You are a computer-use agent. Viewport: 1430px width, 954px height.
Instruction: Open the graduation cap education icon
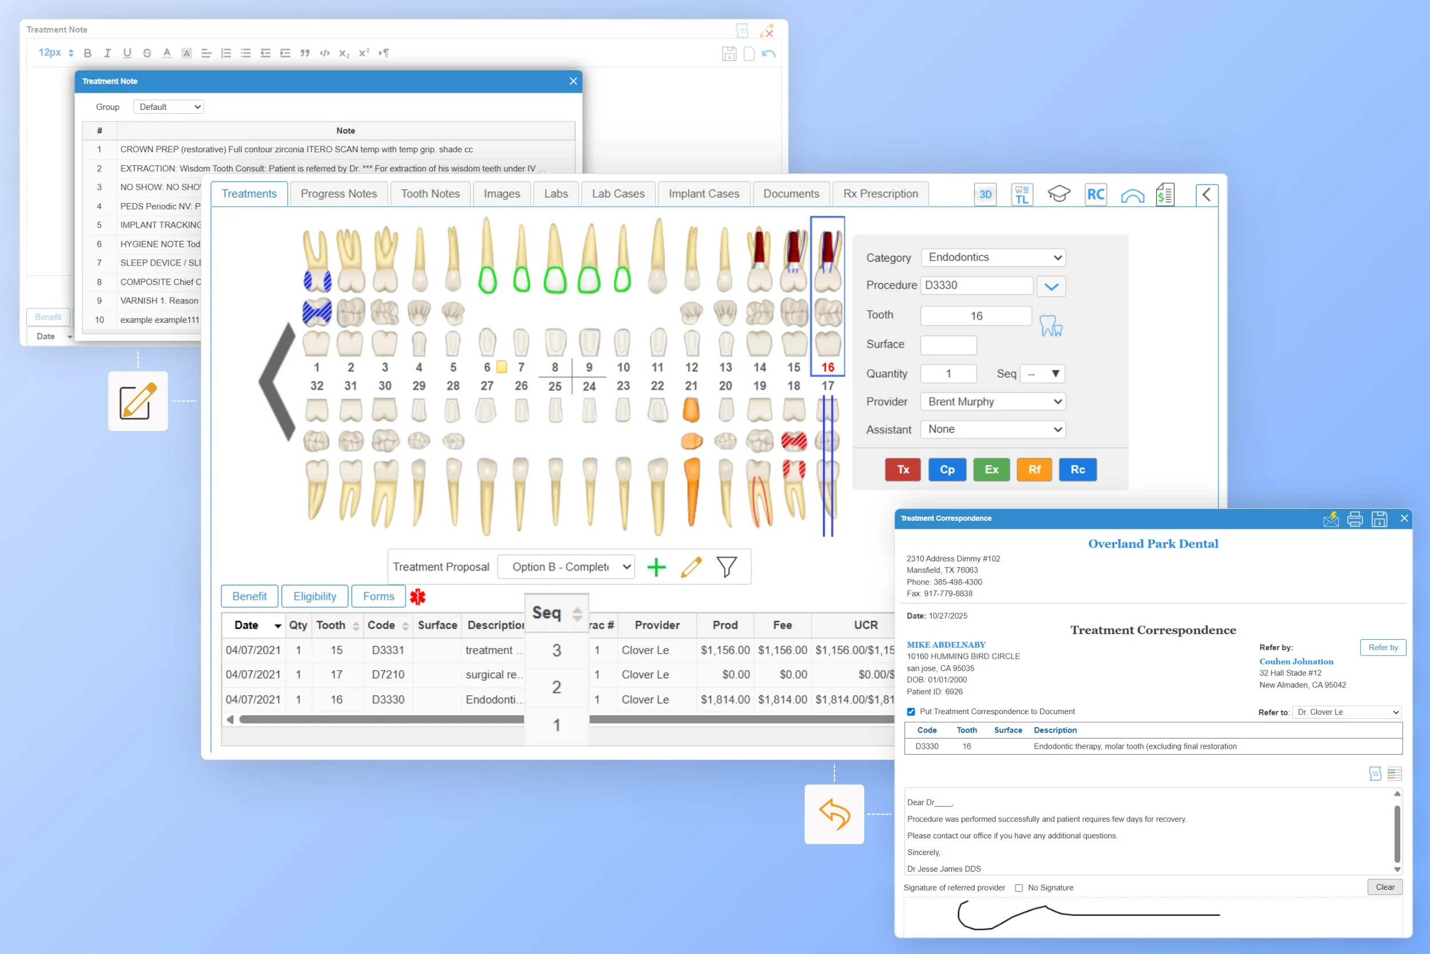[x=1059, y=195]
